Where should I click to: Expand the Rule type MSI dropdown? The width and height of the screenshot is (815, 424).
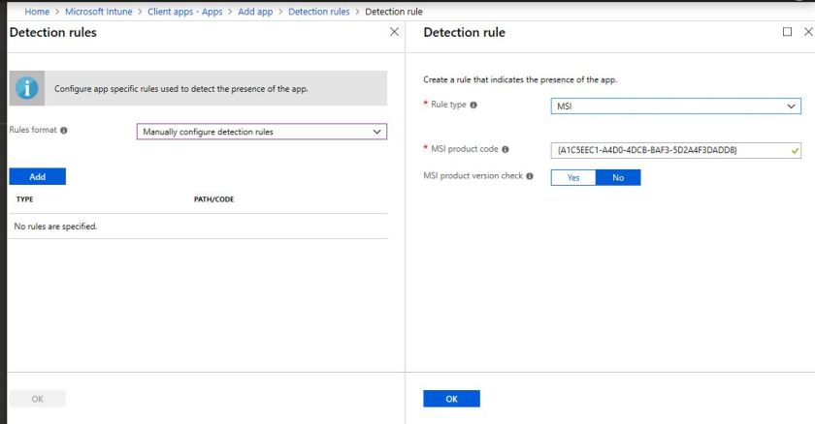(675, 106)
